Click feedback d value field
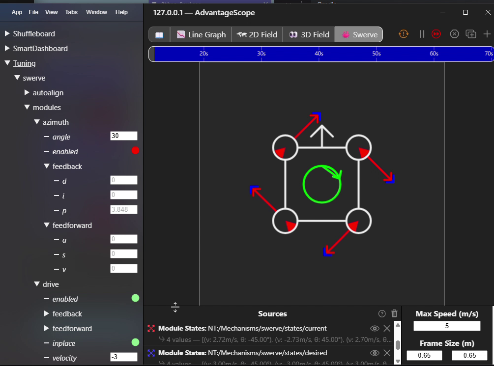Viewport: 494px width, 366px height. click(124, 180)
